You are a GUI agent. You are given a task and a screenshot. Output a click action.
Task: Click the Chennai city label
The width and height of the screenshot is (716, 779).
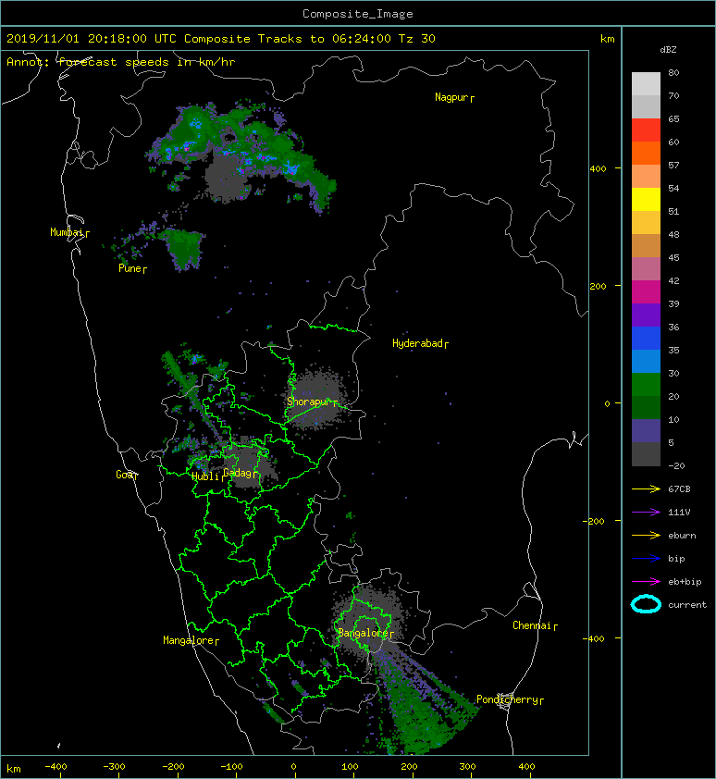pyautogui.click(x=535, y=626)
